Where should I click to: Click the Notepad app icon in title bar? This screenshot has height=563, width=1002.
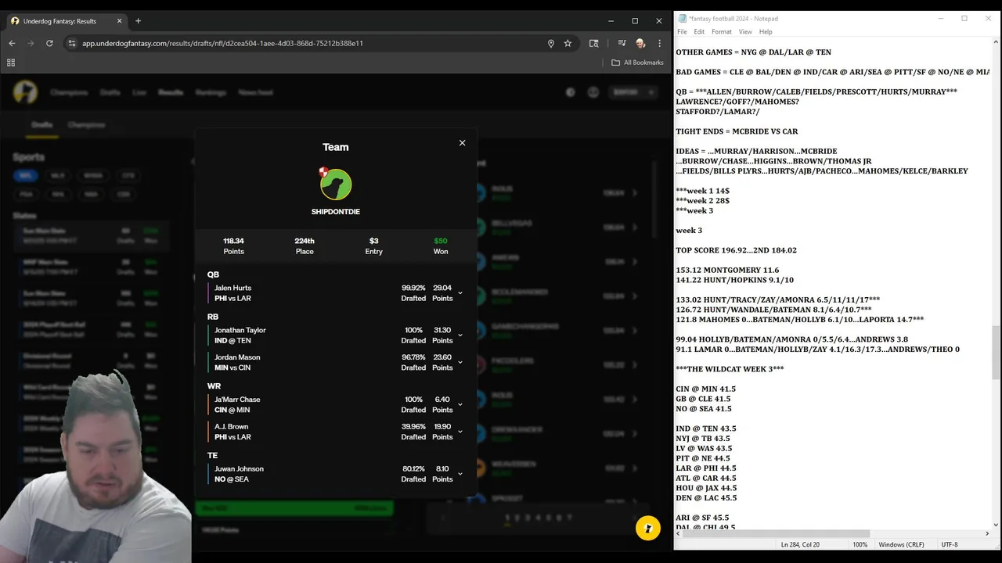[683, 19]
